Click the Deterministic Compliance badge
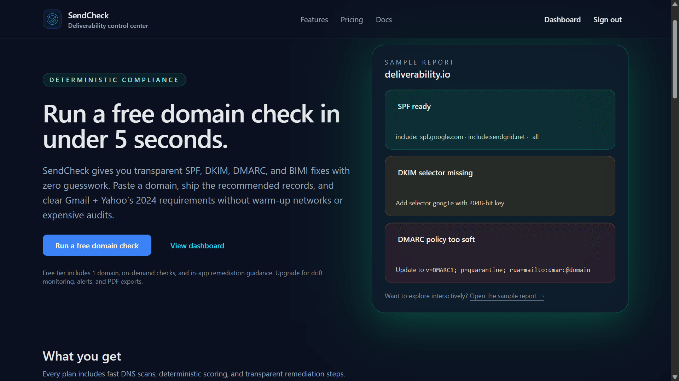The width and height of the screenshot is (679, 381). point(114,80)
